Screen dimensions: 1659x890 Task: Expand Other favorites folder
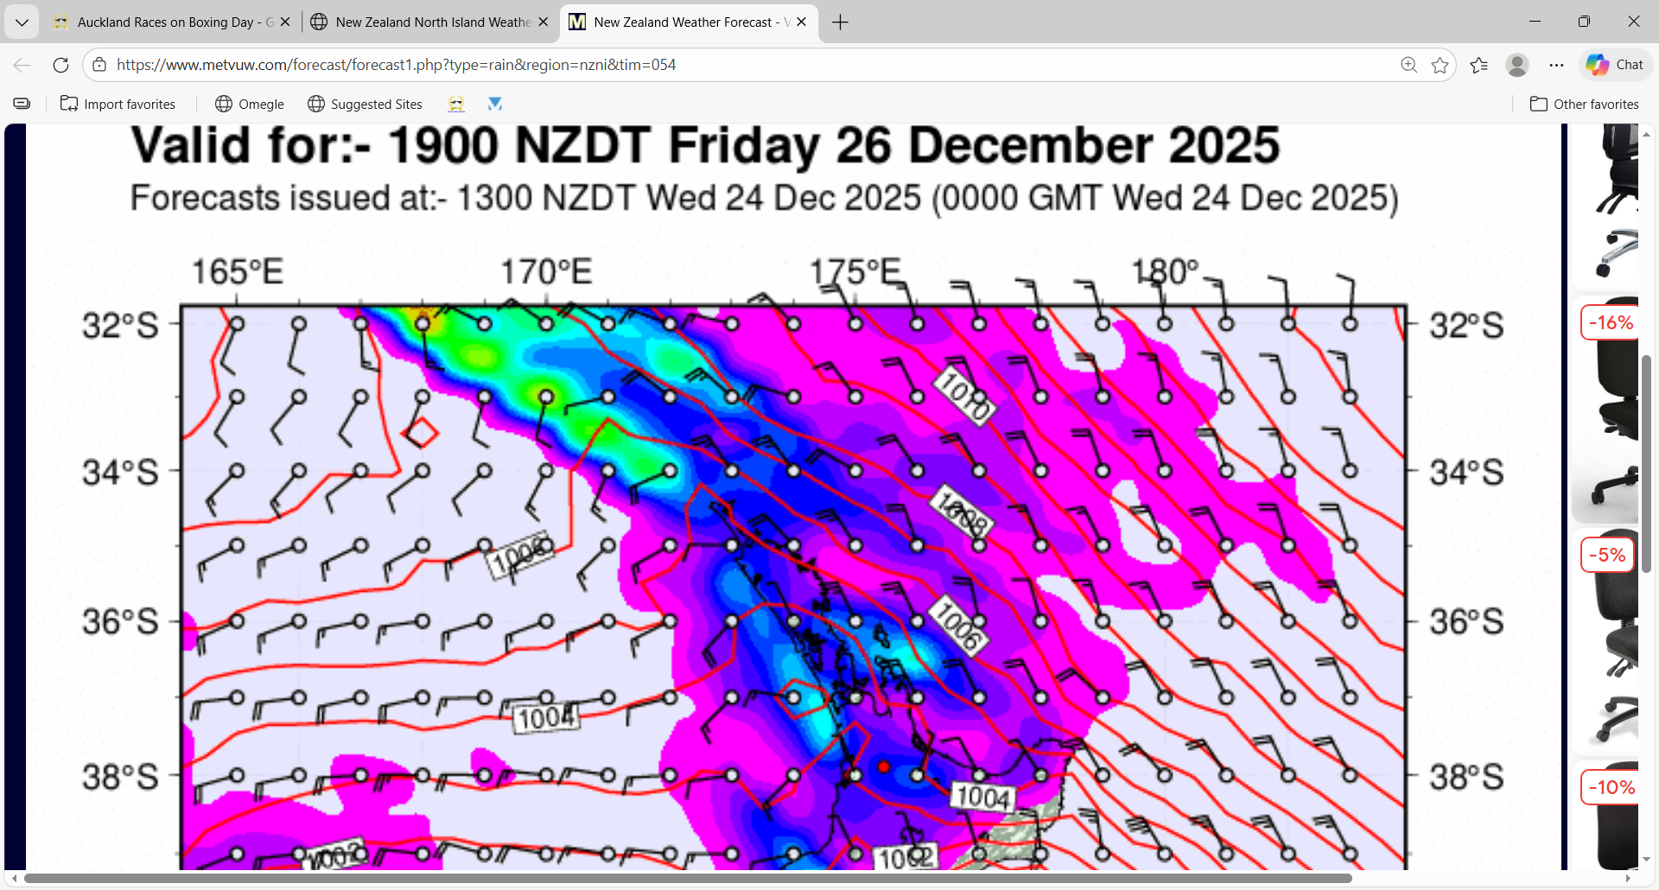tap(1584, 104)
